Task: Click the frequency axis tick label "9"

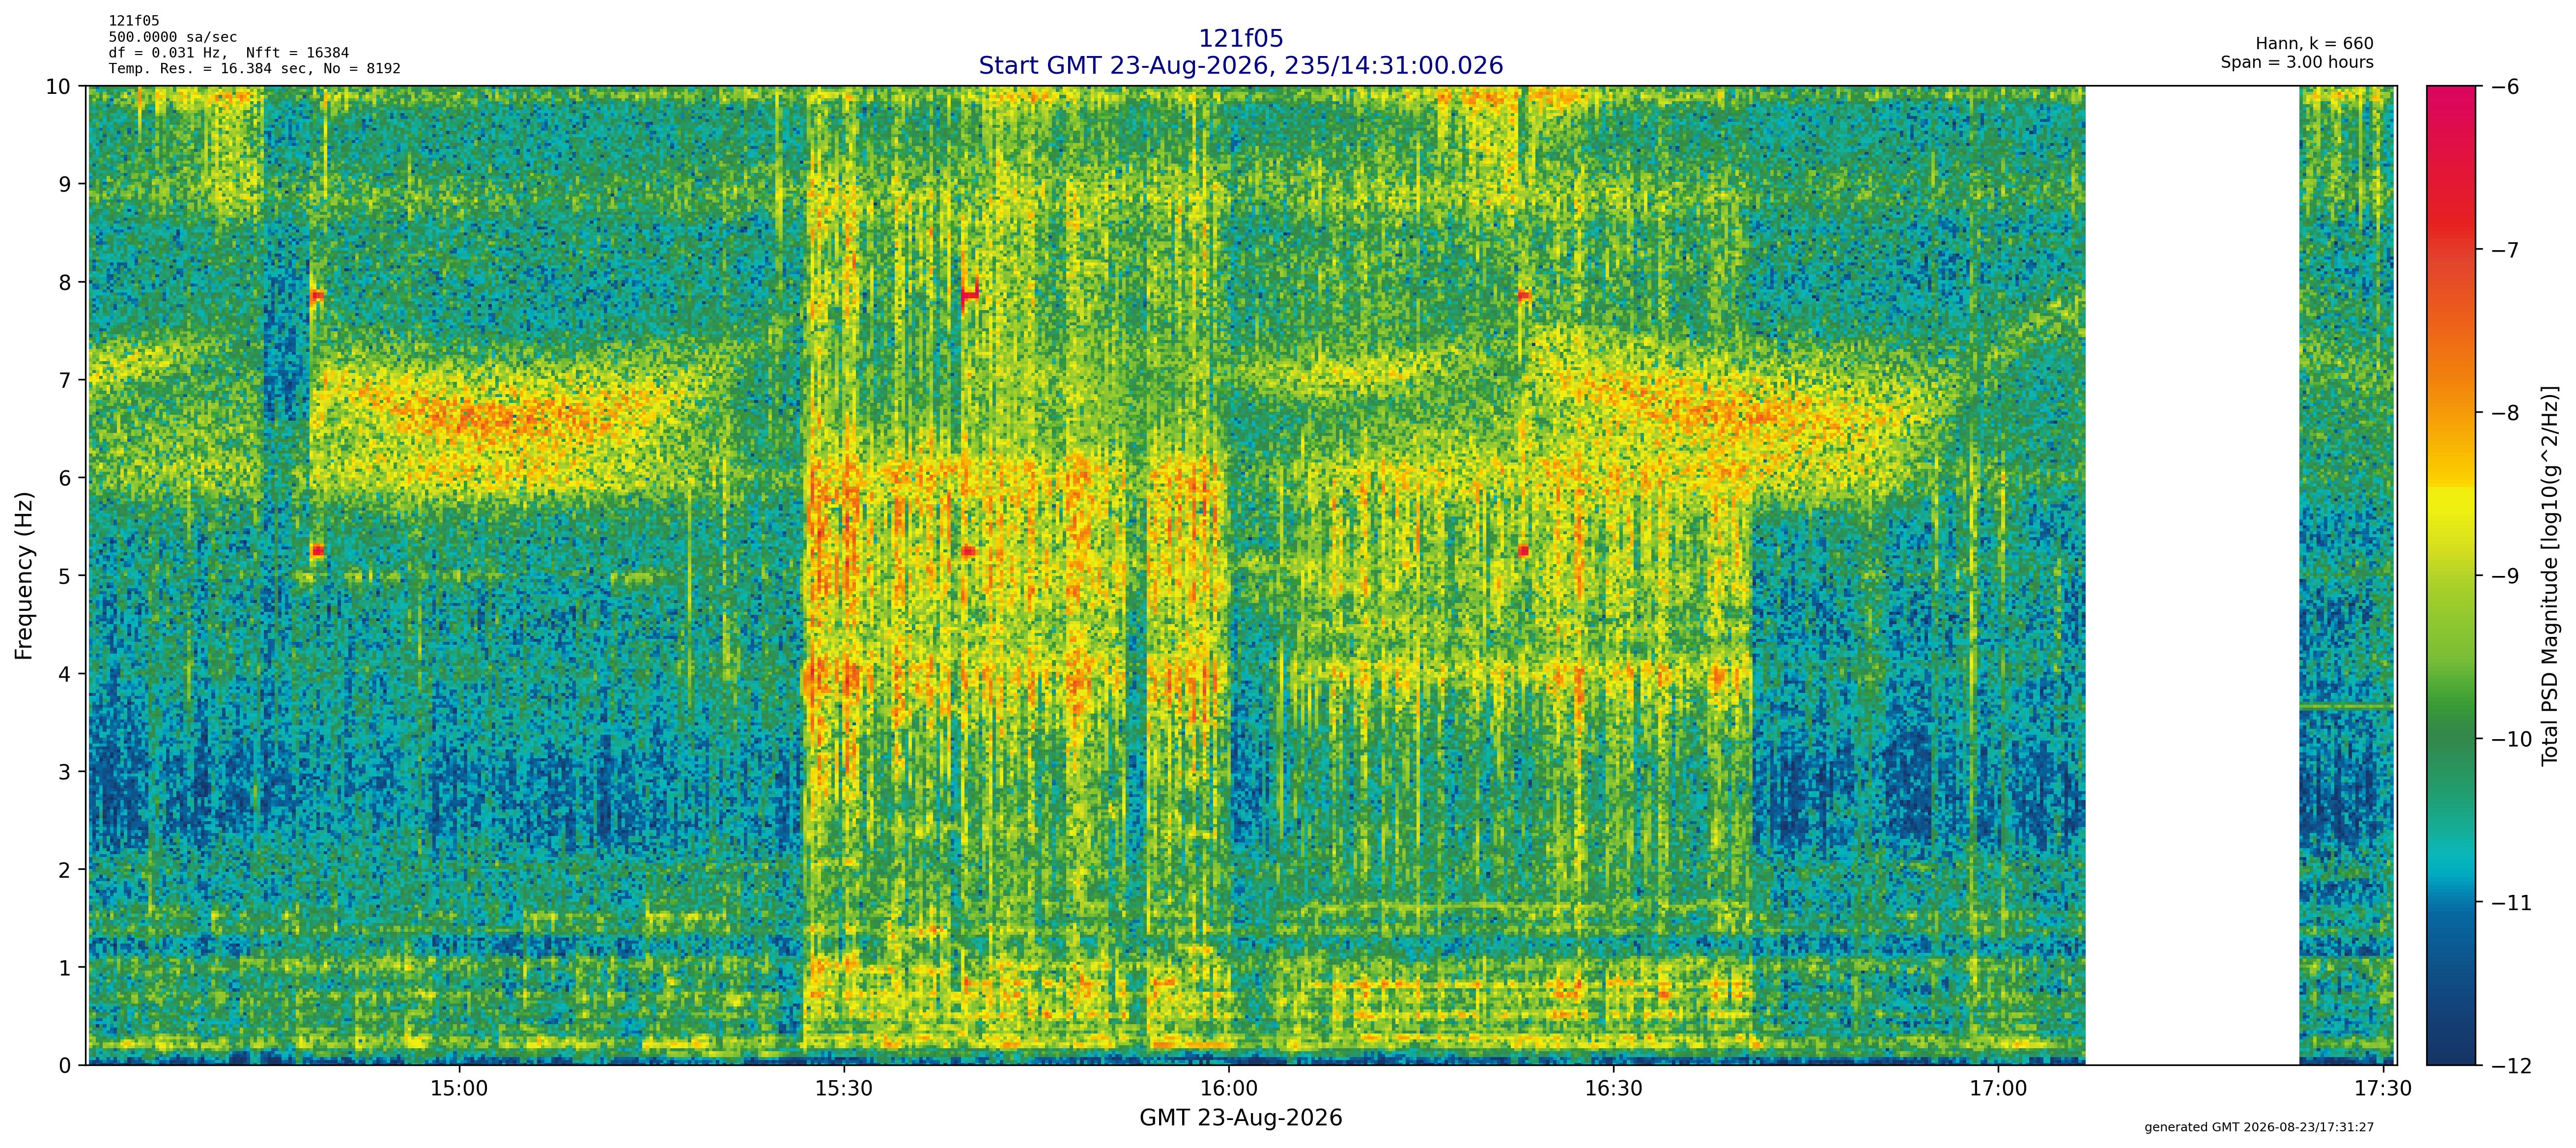Action: tap(65, 184)
